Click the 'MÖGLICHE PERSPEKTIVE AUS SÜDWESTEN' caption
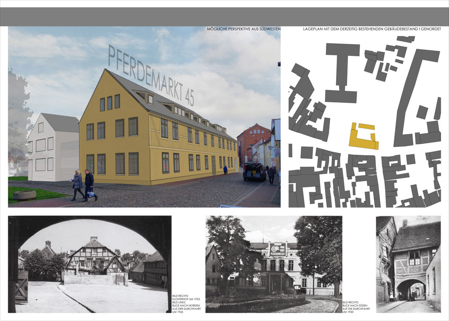 point(244,29)
